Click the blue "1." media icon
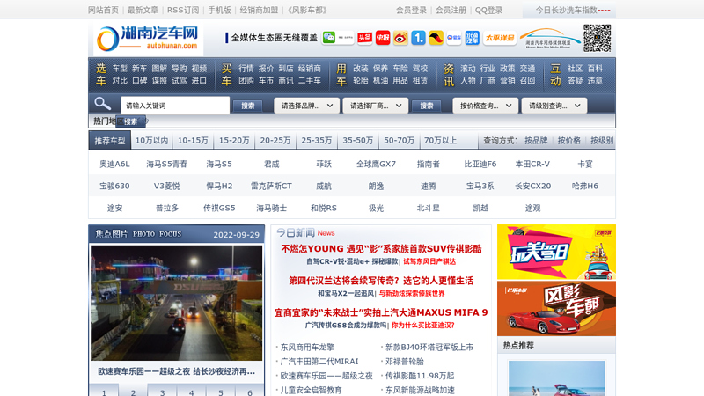The image size is (704, 396). click(418, 38)
